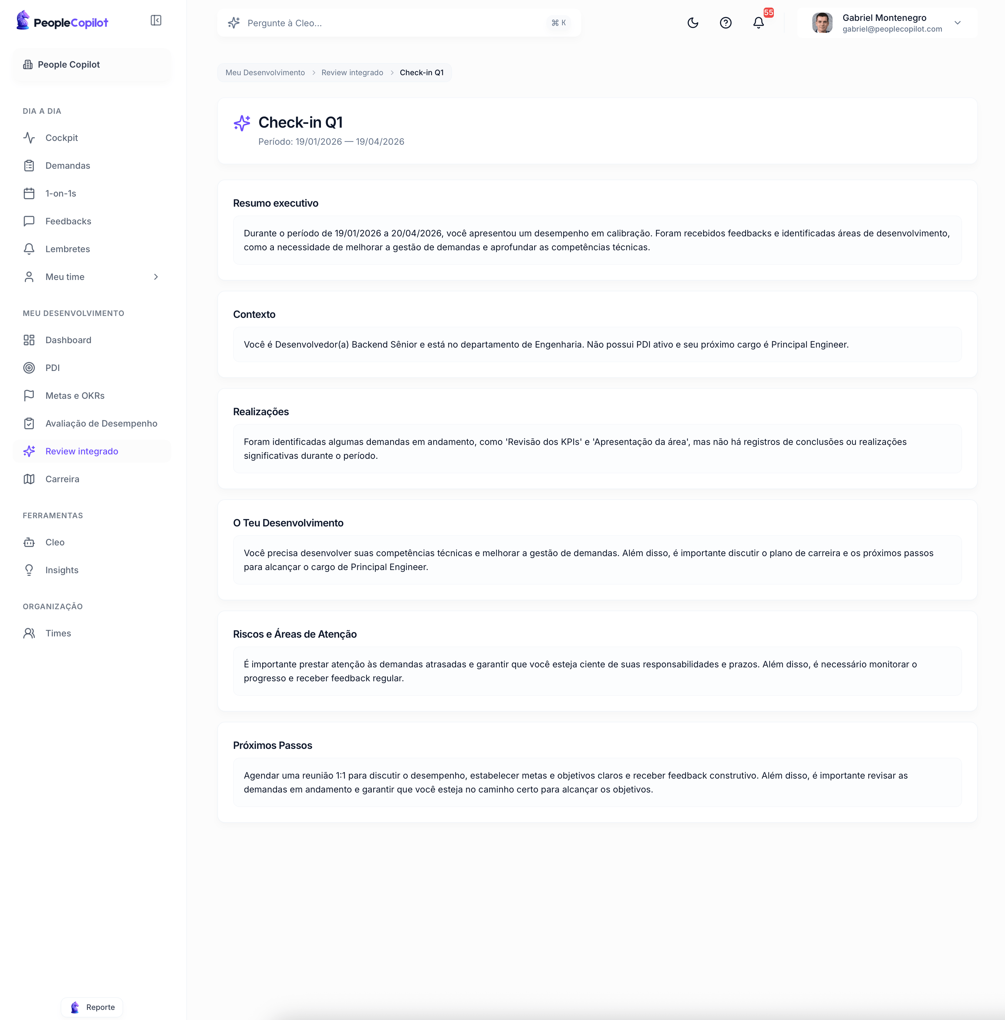Screen dimensions: 1005x1020
Task: Click the Check-in Q1 breadcrumb
Action: pos(421,72)
